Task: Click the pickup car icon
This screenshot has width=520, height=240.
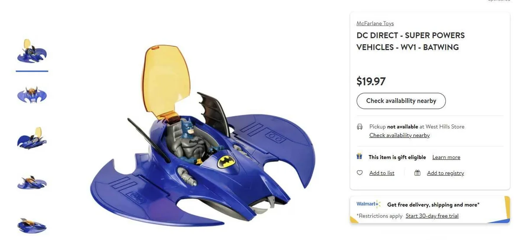Action: [360, 126]
